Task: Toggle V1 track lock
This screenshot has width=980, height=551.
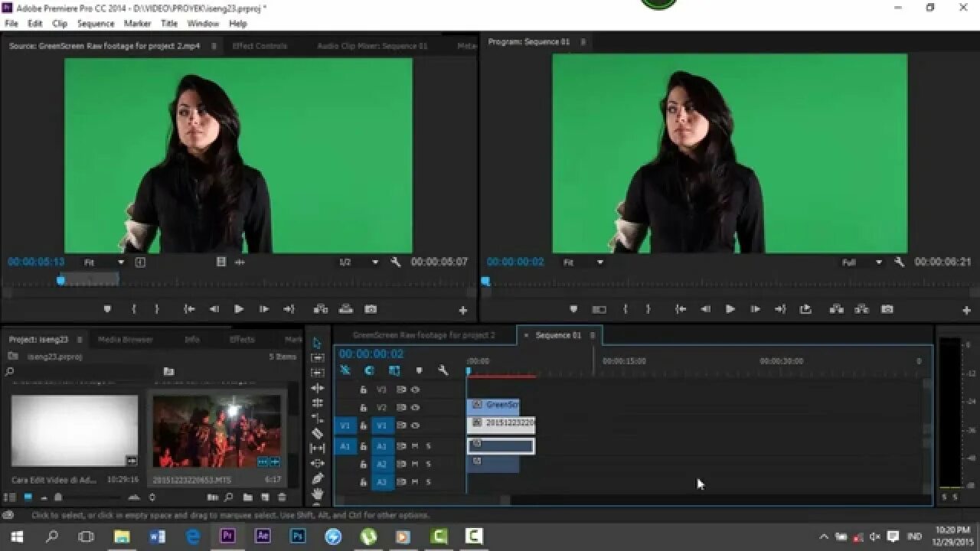Action: click(363, 425)
